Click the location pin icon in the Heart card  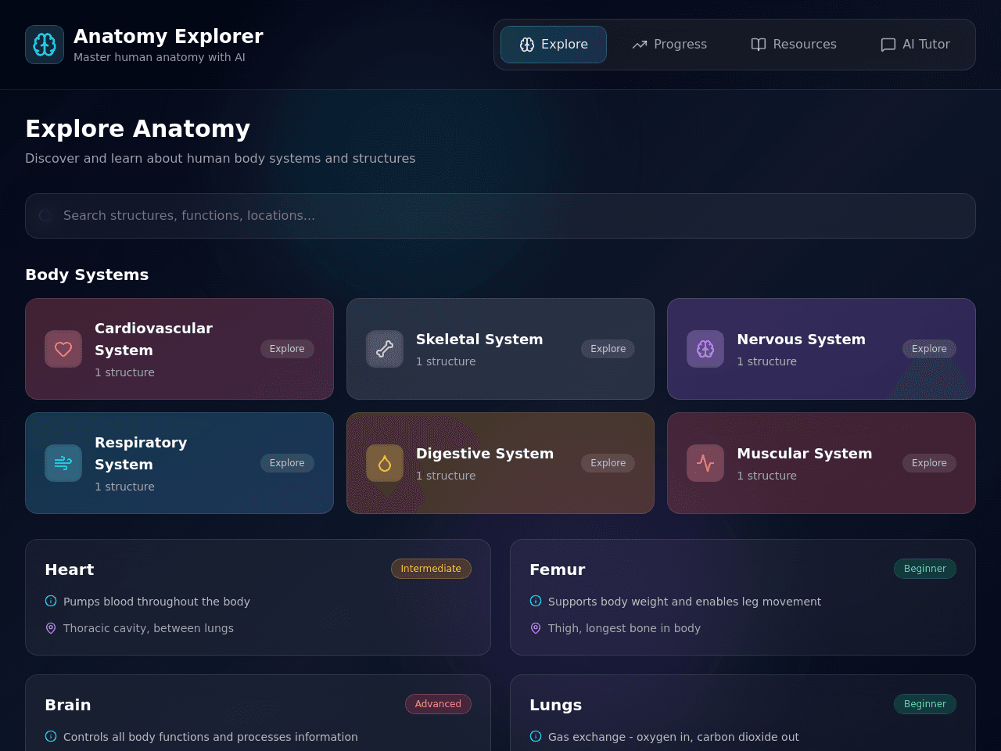pyautogui.click(x=51, y=627)
